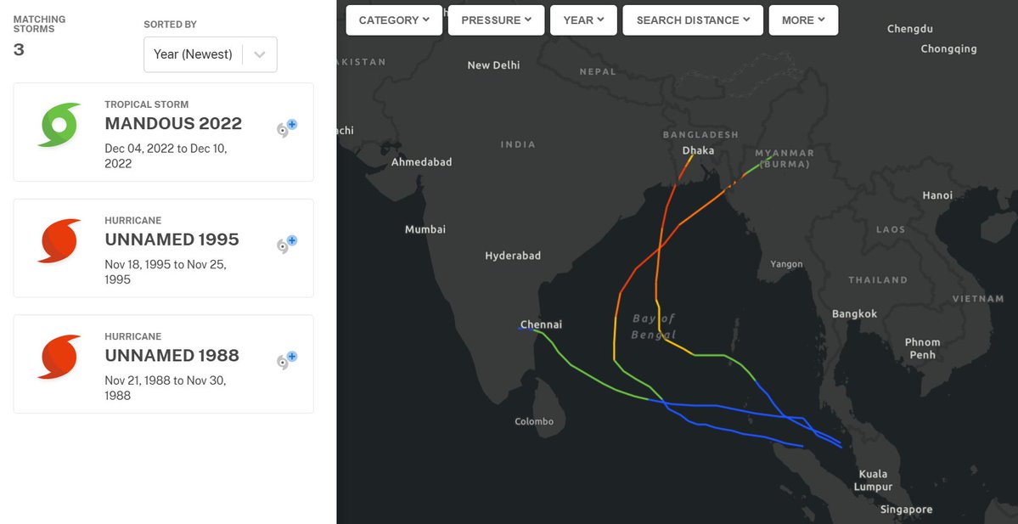This screenshot has height=524, width=1018.
Task: Click the Mumbai city label
Action: pyautogui.click(x=425, y=229)
